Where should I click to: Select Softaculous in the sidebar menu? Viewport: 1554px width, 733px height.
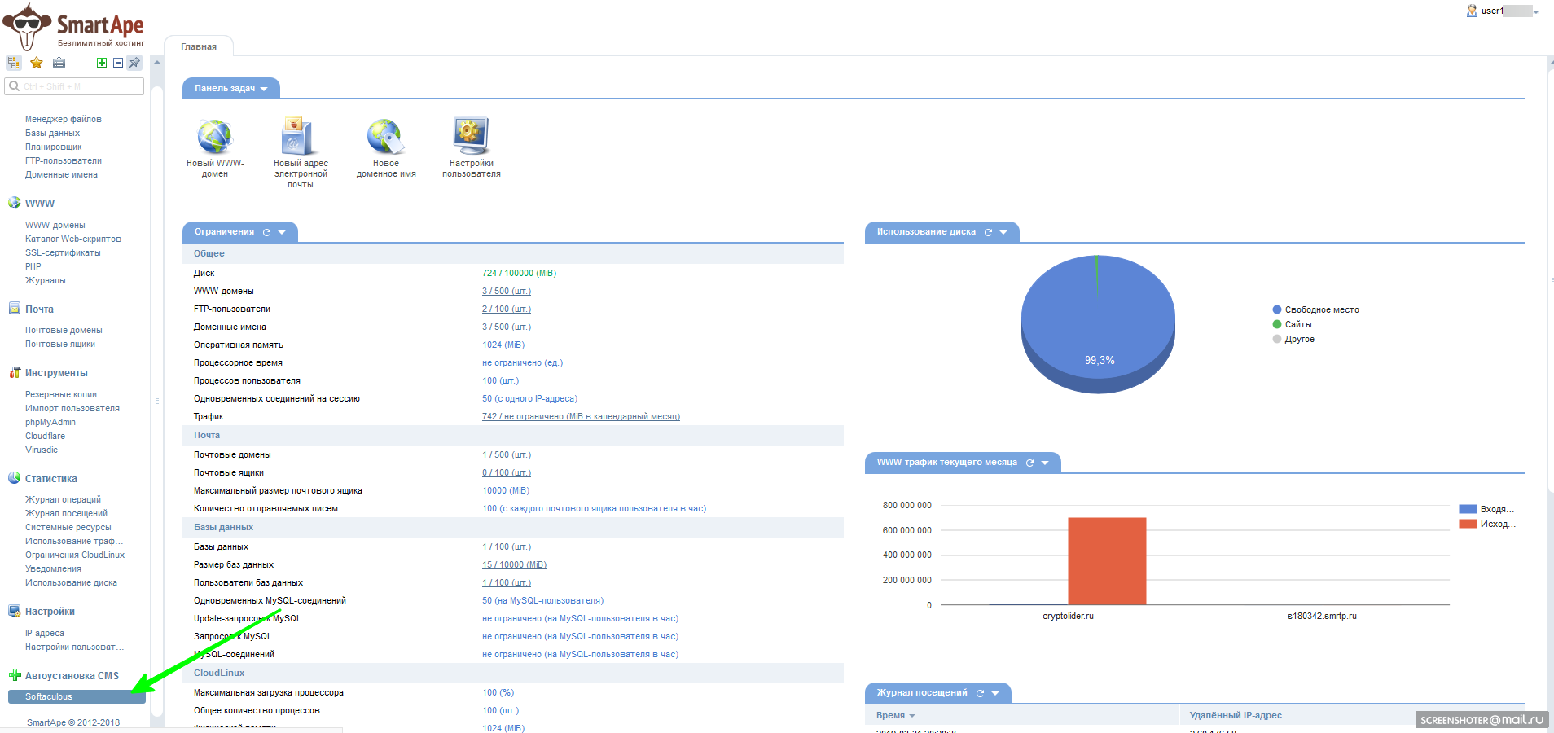[x=49, y=696]
